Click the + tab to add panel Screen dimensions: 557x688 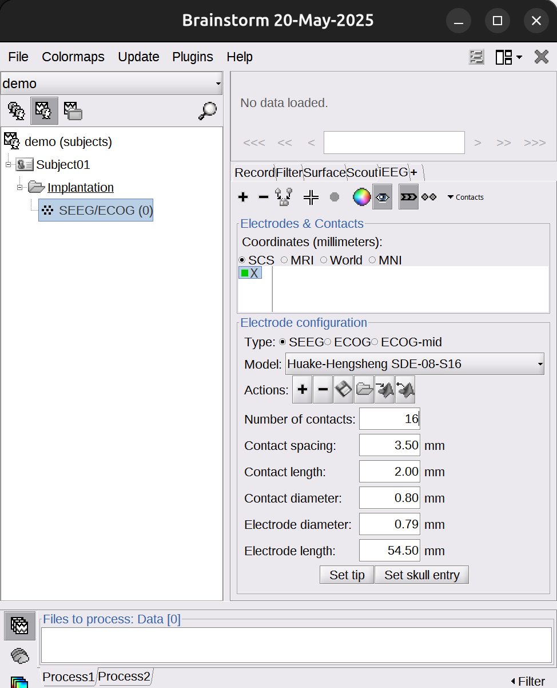coord(413,172)
